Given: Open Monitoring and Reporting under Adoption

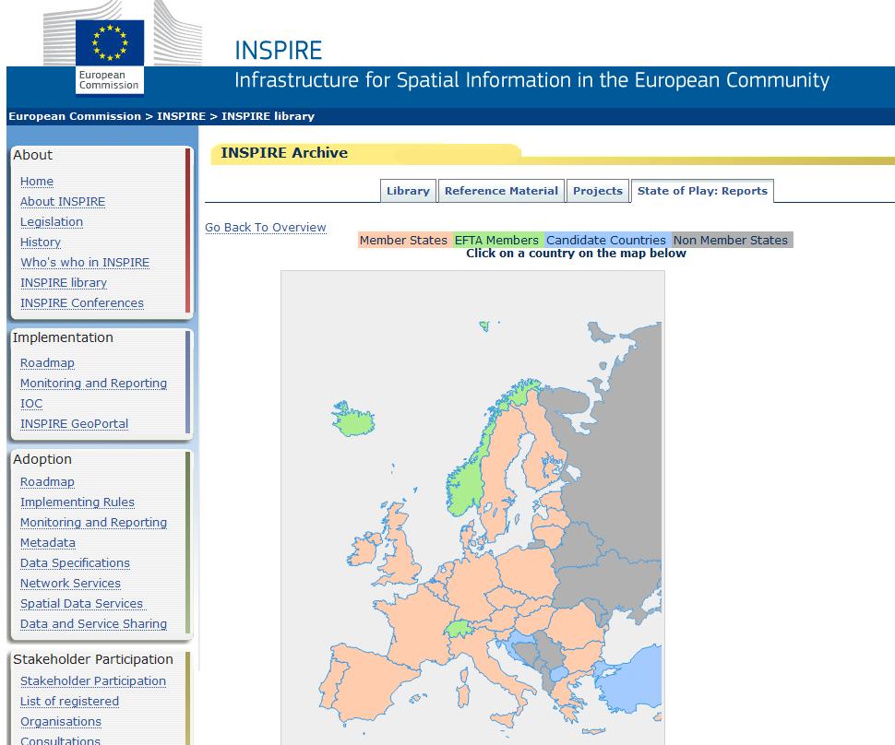Looking at the screenshot, I should tap(93, 523).
